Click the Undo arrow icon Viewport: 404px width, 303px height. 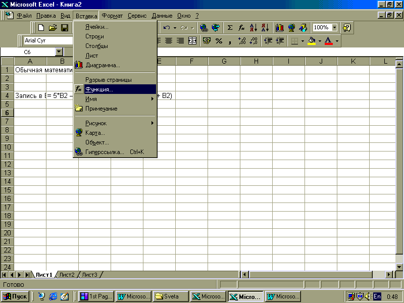167,28
